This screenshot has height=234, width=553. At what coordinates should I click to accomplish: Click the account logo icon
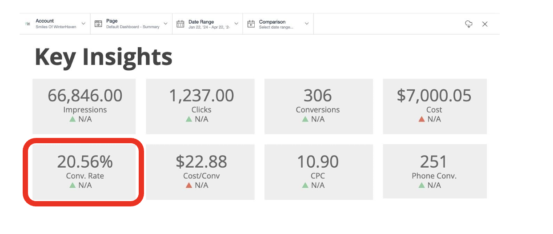pos(28,24)
